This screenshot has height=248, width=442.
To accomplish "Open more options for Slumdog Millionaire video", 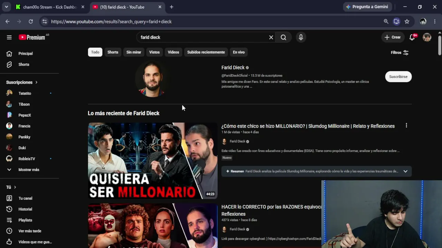I will (x=406, y=126).
